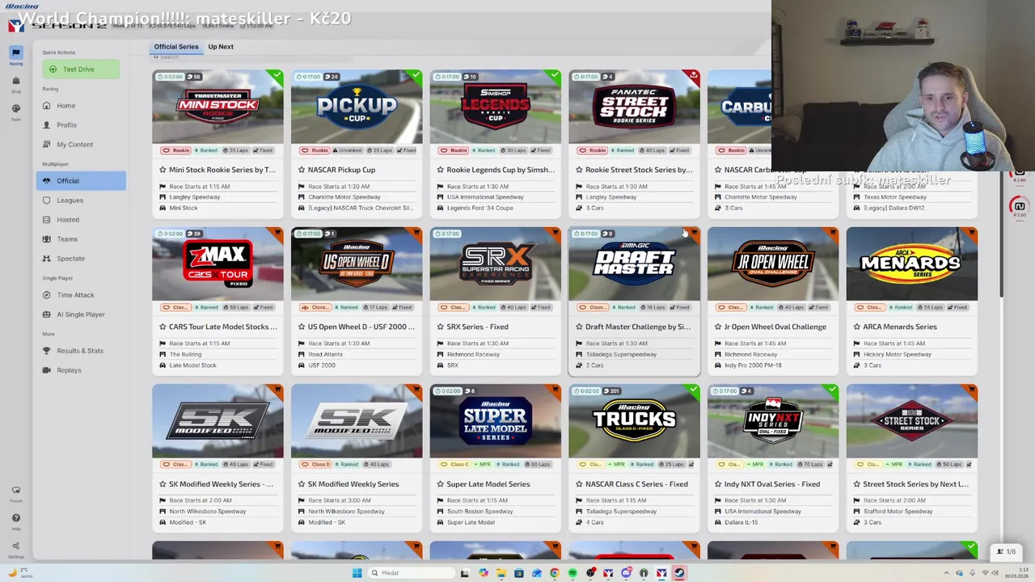Viewport: 1035px width, 582px height.
Task: Click "Talladega Superspeedway" on Draft Master card
Action: click(x=622, y=354)
